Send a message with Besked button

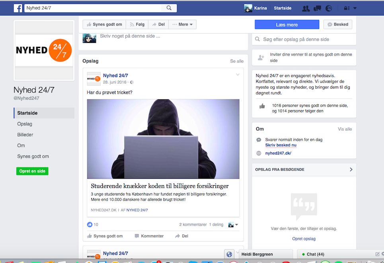click(x=338, y=25)
